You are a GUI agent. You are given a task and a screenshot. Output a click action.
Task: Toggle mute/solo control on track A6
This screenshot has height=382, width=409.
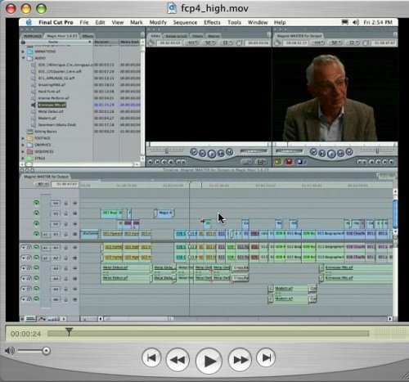(x=26, y=299)
